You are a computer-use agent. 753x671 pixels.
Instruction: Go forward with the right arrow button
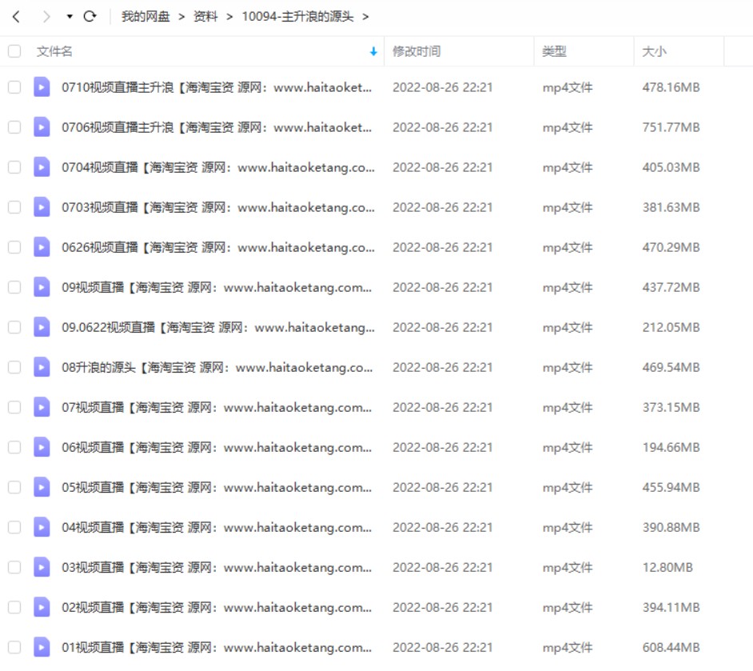click(x=46, y=17)
